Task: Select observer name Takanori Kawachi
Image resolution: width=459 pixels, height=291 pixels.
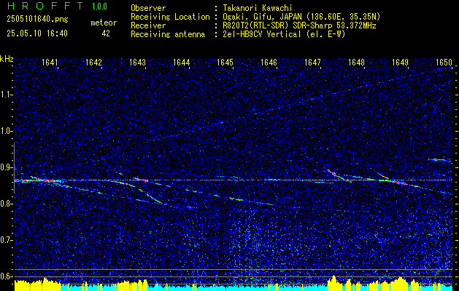Action: click(257, 8)
